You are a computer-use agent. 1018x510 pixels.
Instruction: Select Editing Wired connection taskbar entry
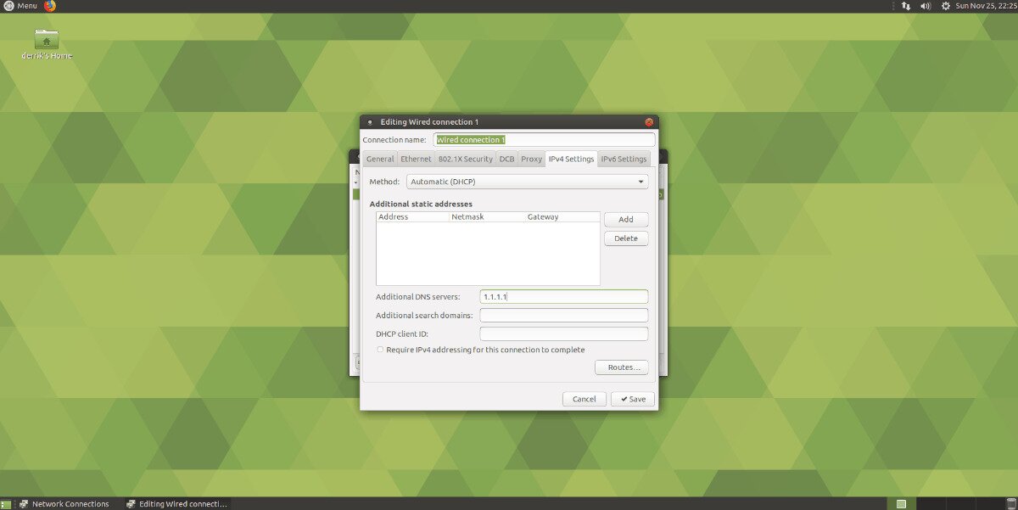[176, 504]
